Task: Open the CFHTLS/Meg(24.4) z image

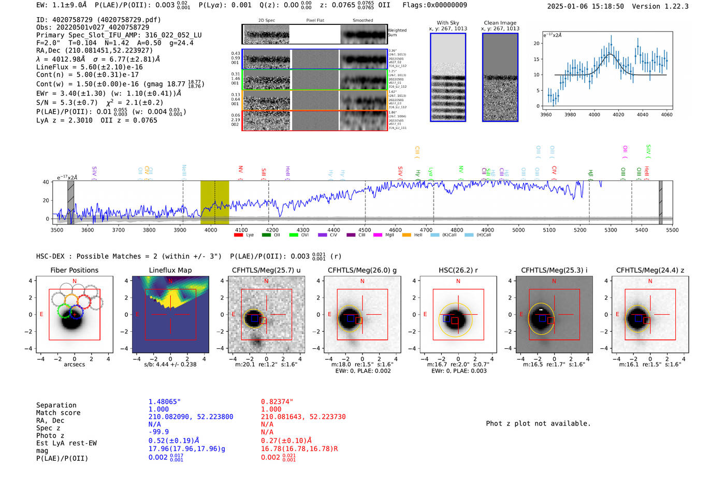Action: [650, 314]
